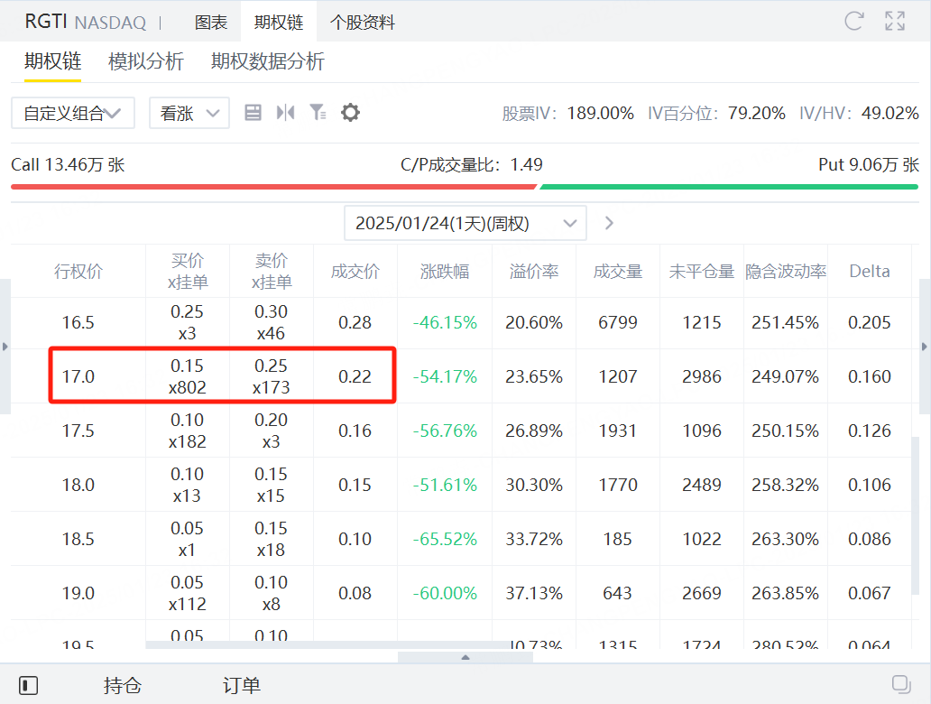Click the pop-out window icon at bottom right
This screenshot has height=704, width=931.
[x=901, y=684]
